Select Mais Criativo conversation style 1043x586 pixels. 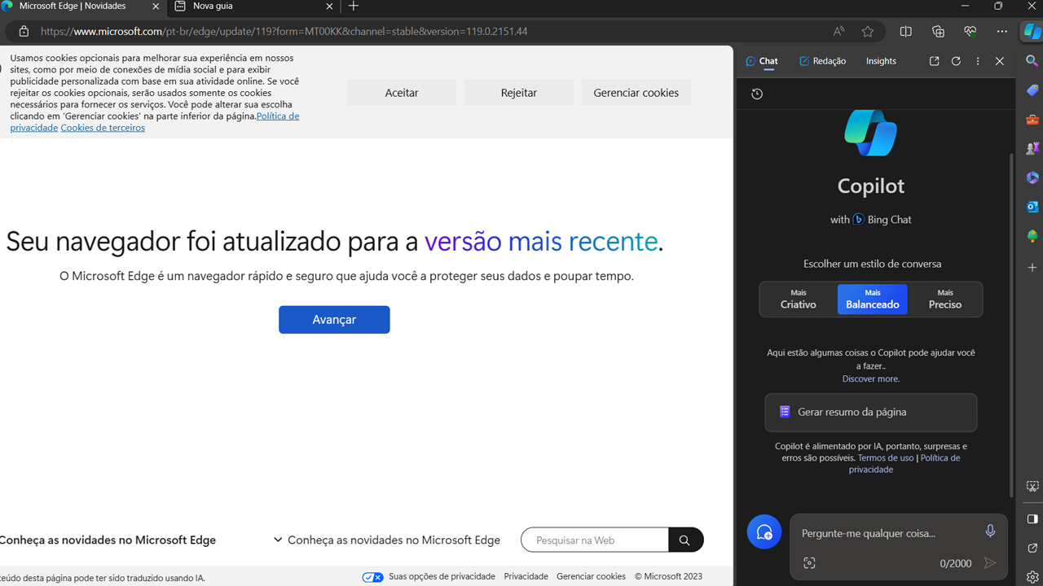coord(798,300)
